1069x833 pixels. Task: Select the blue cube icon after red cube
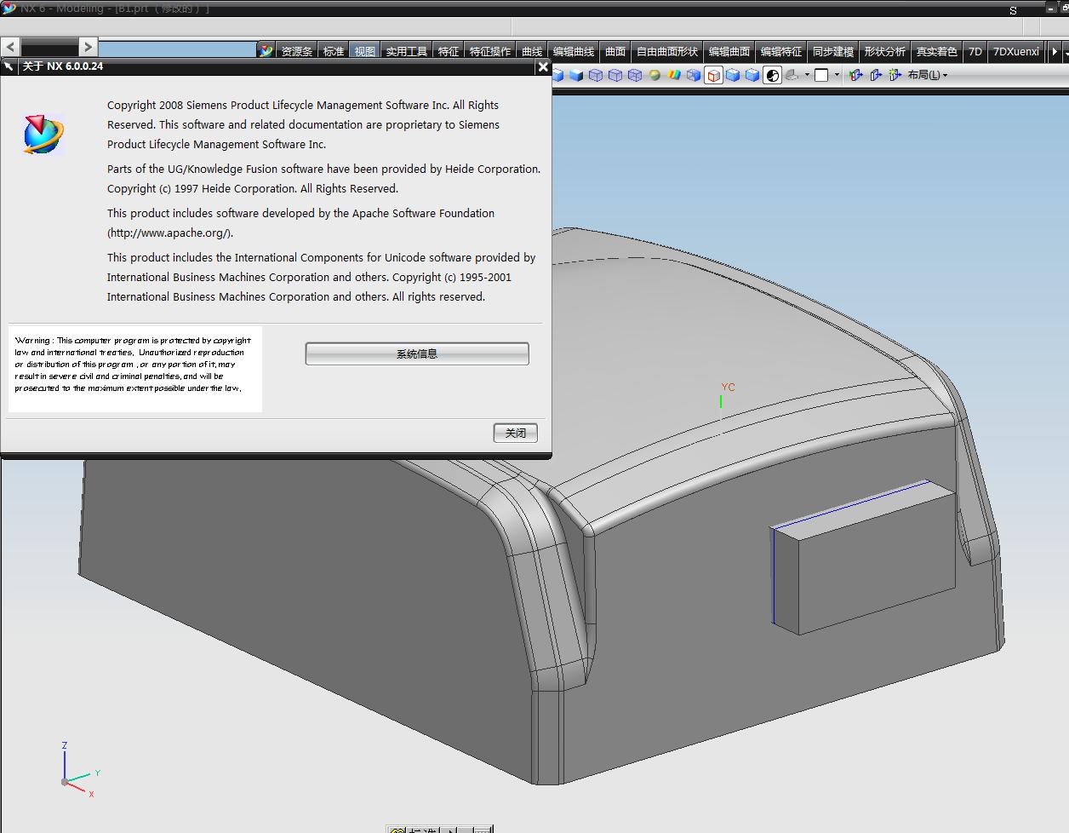pos(733,75)
